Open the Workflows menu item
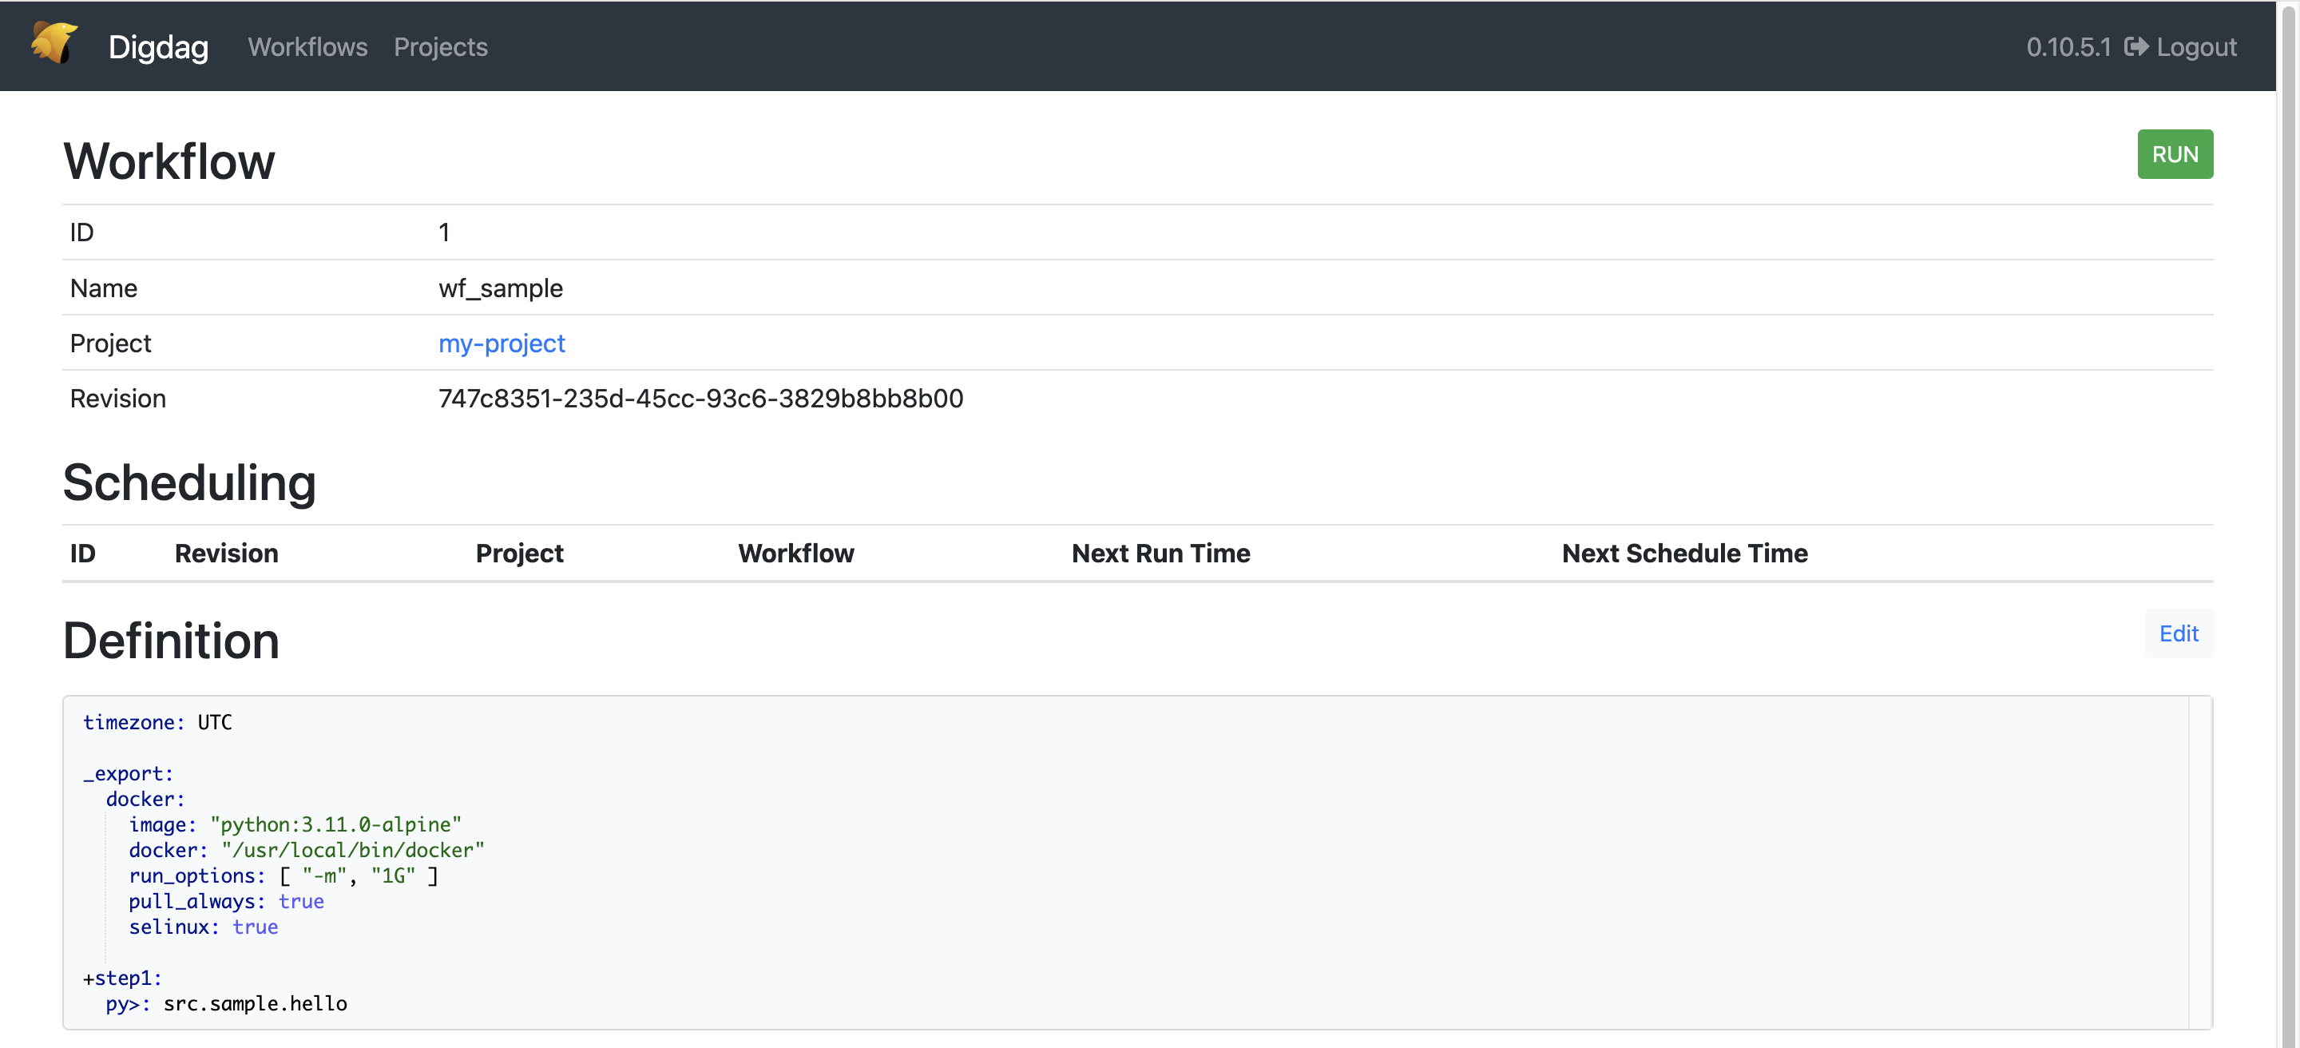 [x=307, y=46]
